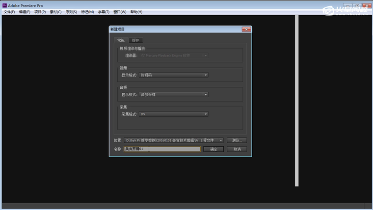Open the audio 显示格式 音频采样 dropdown
The height and width of the screenshot is (210, 373).
pyautogui.click(x=174, y=95)
